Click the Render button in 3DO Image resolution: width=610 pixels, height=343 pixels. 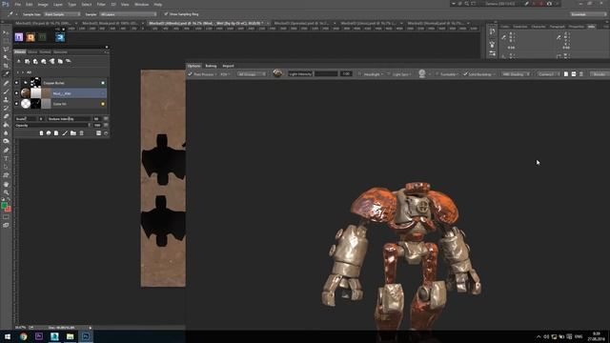(600, 74)
